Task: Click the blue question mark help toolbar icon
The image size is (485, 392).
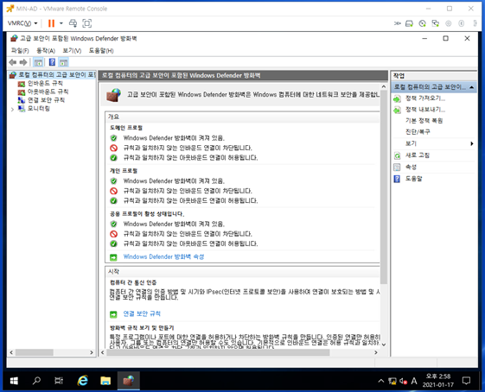Action: (52, 62)
